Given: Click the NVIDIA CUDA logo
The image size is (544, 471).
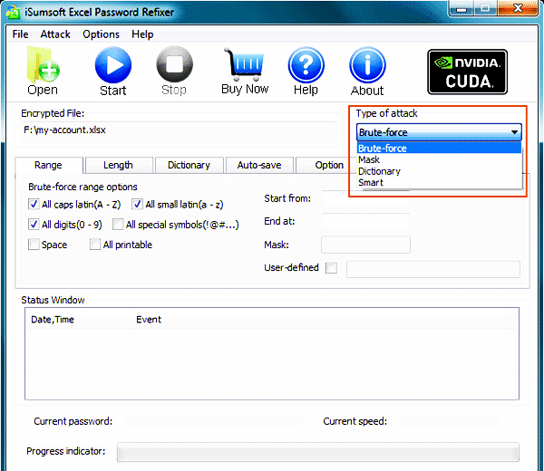Looking at the screenshot, I should [467, 72].
